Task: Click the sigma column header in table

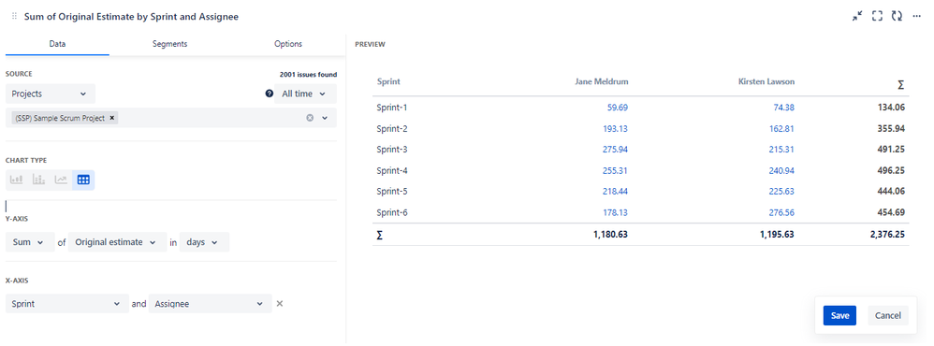Action: click(x=901, y=84)
